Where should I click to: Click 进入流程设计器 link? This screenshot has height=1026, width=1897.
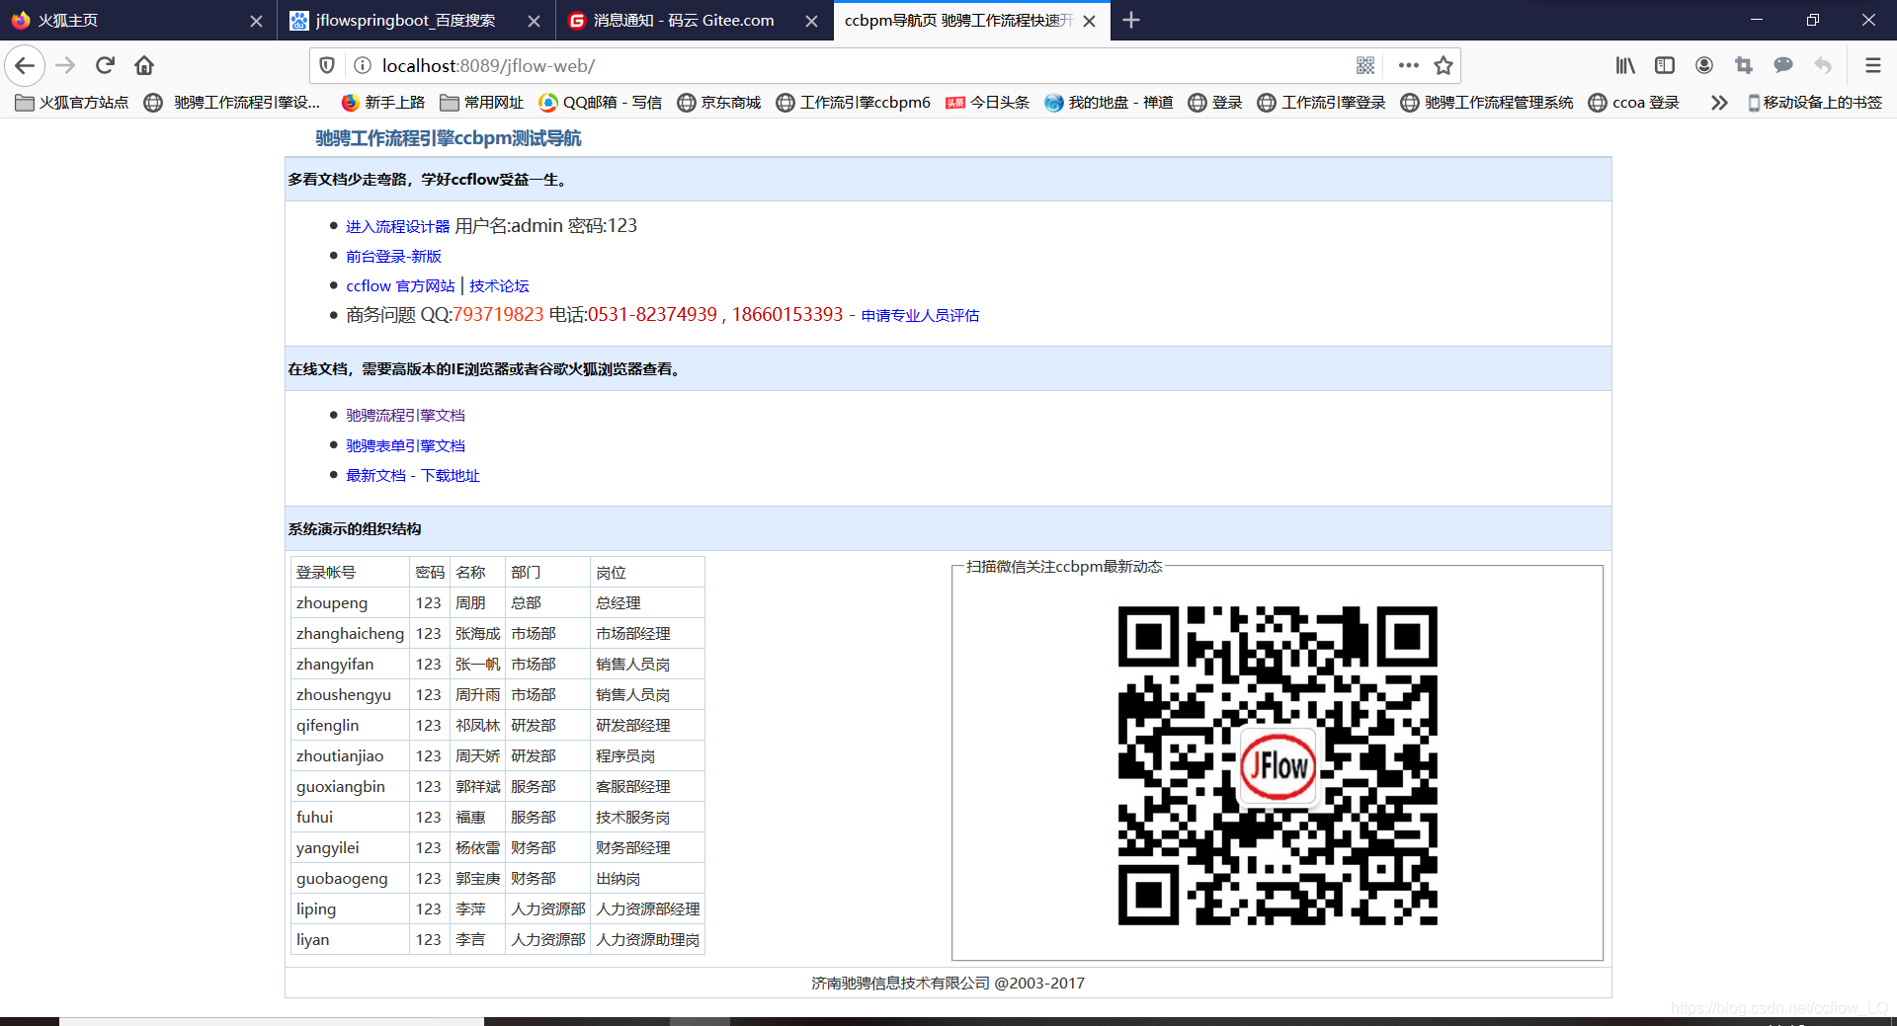(397, 227)
